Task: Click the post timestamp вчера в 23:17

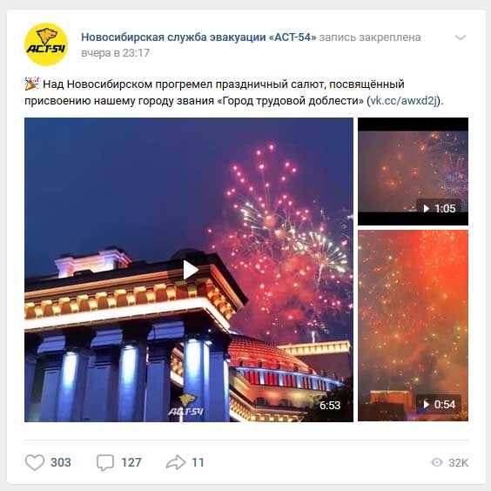Action: coord(115,53)
